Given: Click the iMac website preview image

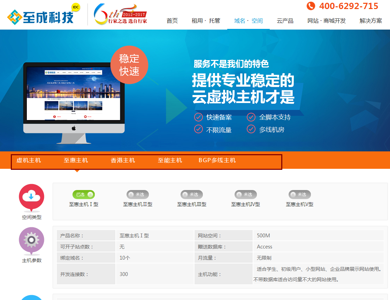Looking at the screenshot, I should pyautogui.click(x=74, y=94).
